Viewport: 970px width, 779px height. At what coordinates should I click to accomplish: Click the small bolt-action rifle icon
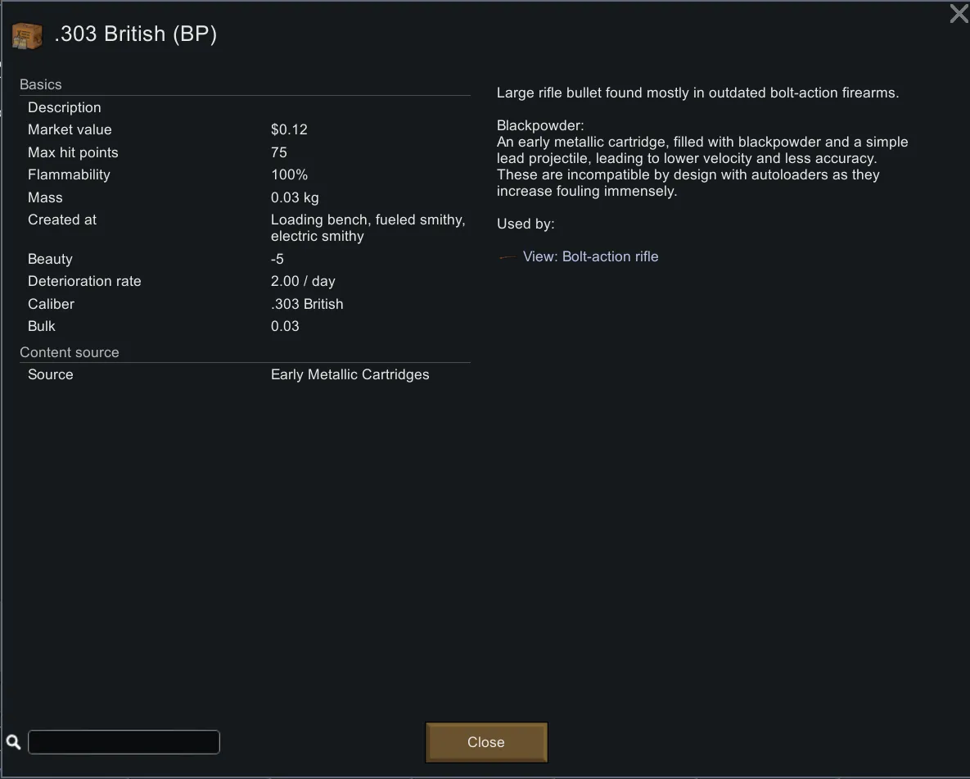click(508, 257)
